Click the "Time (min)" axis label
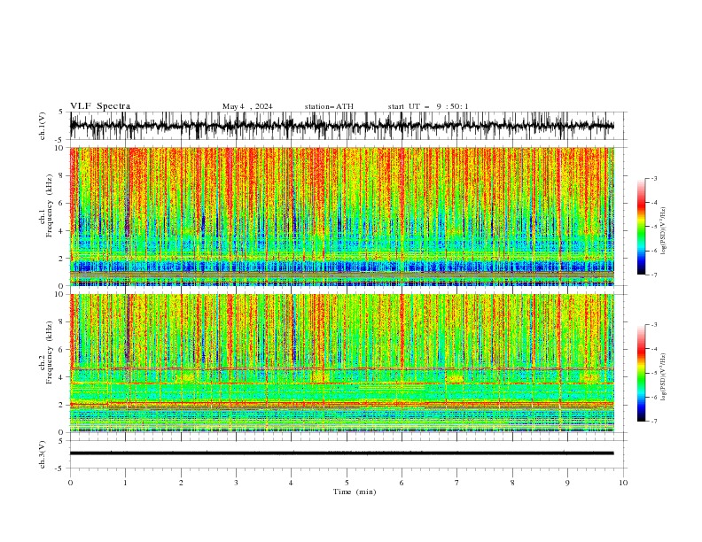Viewport: 702px width, 542px height. pyautogui.click(x=355, y=492)
